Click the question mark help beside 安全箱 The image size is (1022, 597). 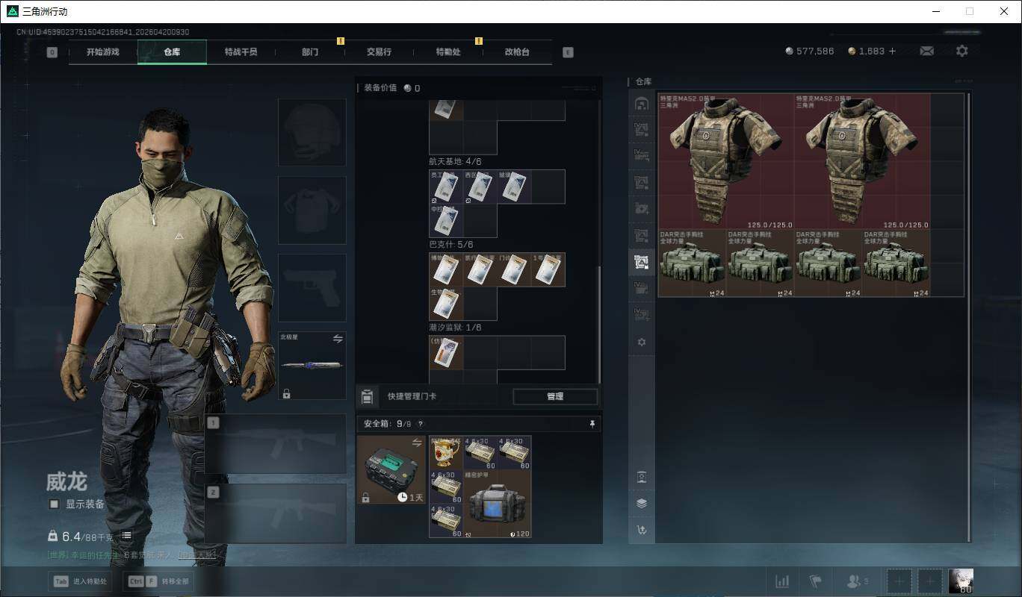(x=420, y=424)
